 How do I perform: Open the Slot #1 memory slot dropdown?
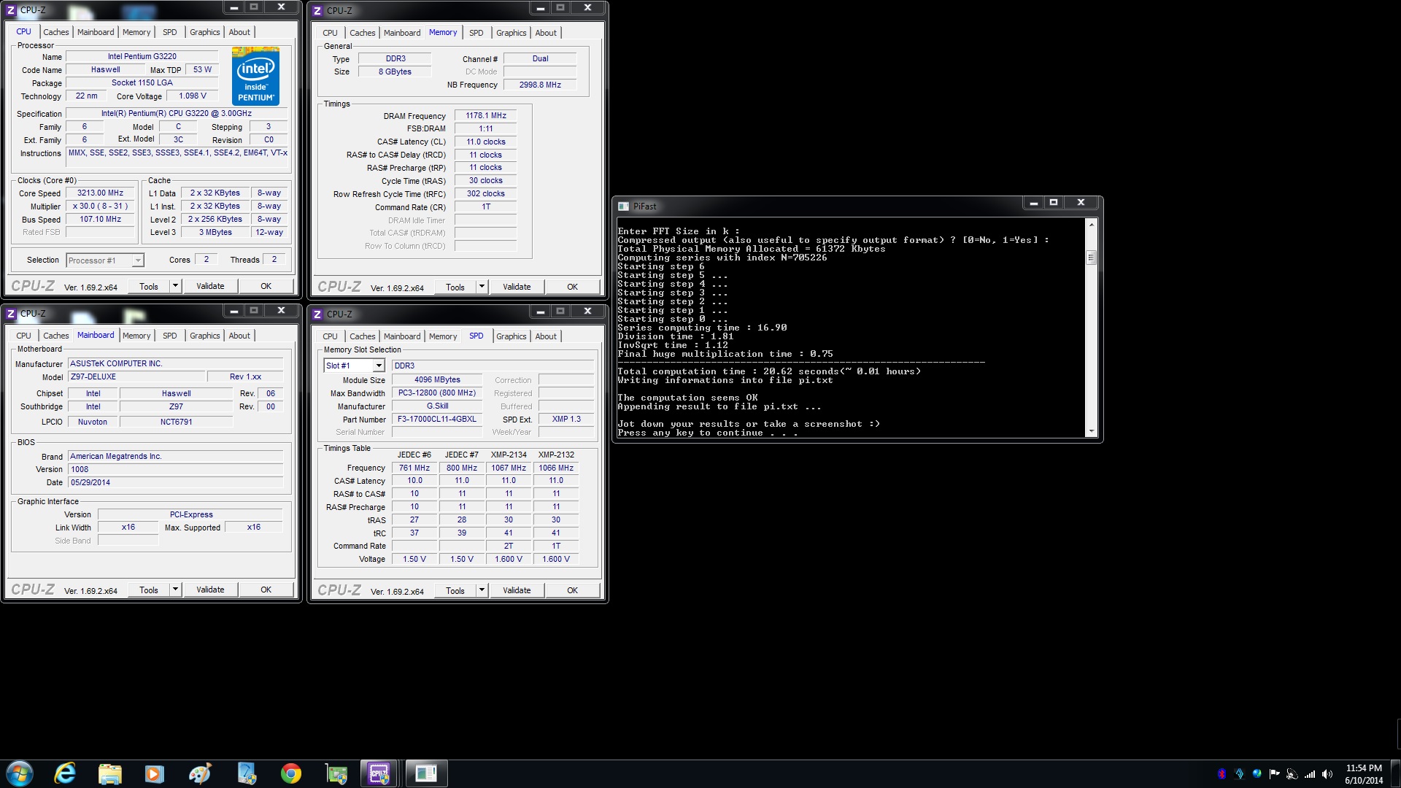click(379, 366)
